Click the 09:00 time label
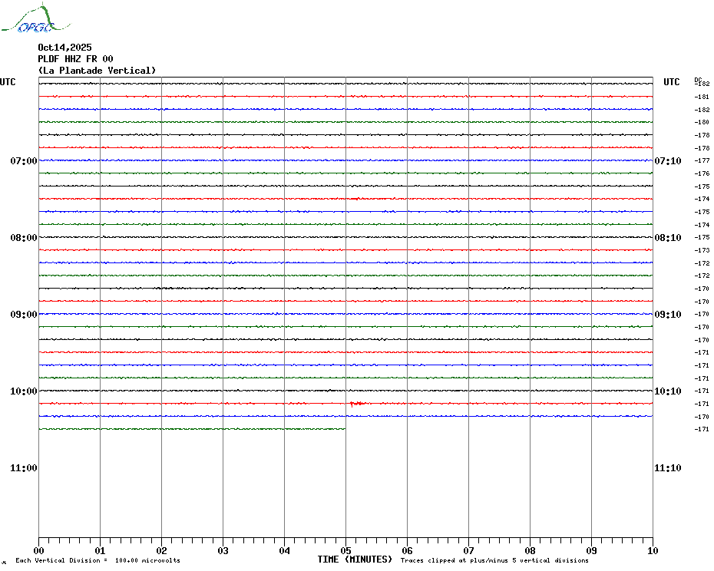The height and width of the screenshot is (571, 714). (24, 315)
